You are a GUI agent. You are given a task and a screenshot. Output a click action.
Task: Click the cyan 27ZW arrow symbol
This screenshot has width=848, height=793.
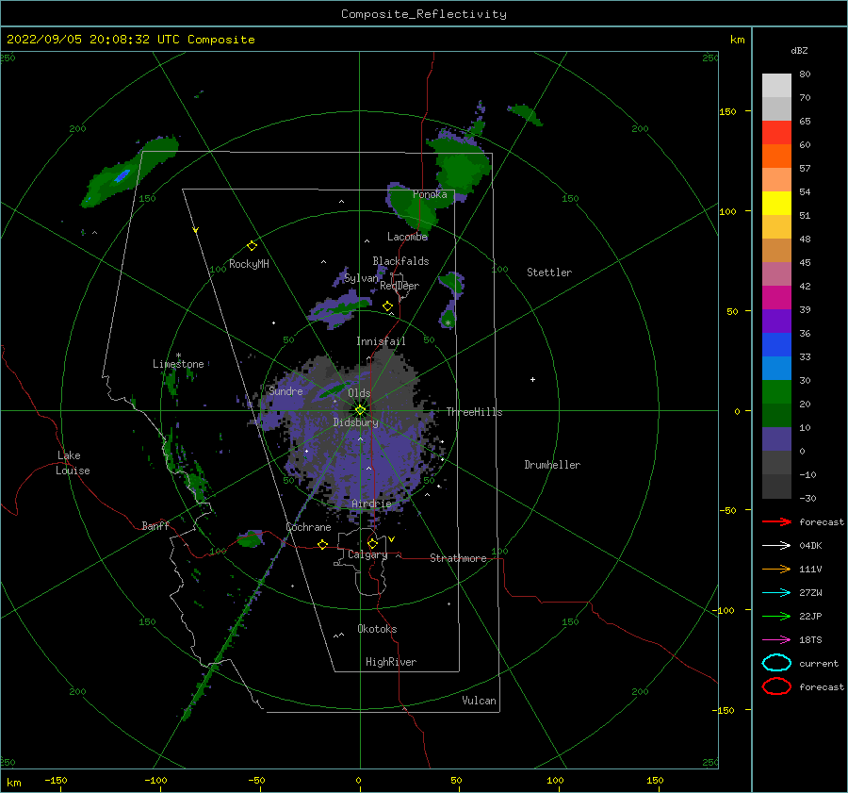tap(776, 593)
